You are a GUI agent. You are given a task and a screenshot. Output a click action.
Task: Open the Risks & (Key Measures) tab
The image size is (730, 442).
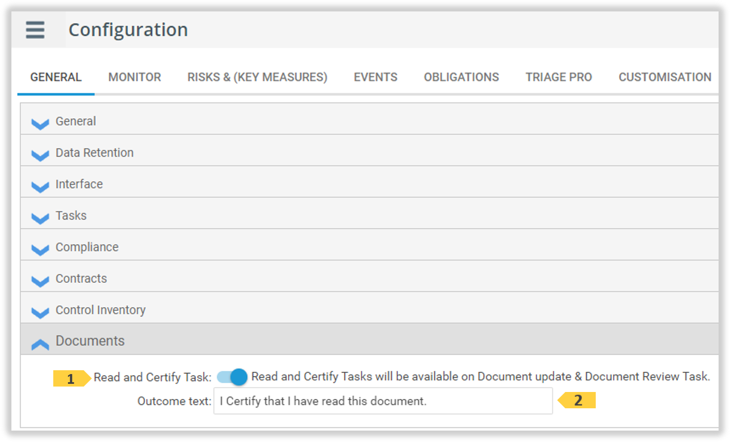coord(257,77)
